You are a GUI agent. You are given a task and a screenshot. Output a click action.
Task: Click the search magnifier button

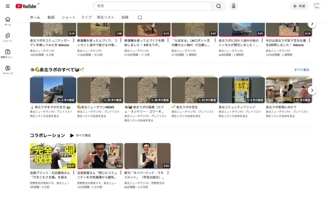pos(218,6)
